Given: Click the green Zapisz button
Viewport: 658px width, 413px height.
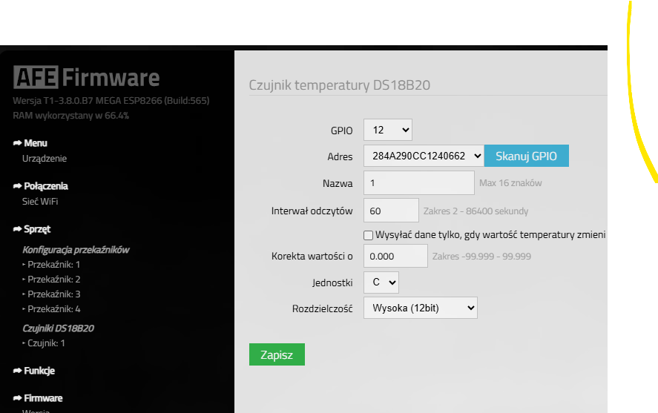Looking at the screenshot, I should 277,355.
